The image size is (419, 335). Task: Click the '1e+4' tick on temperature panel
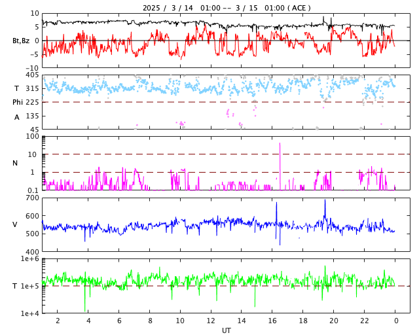point(30,313)
